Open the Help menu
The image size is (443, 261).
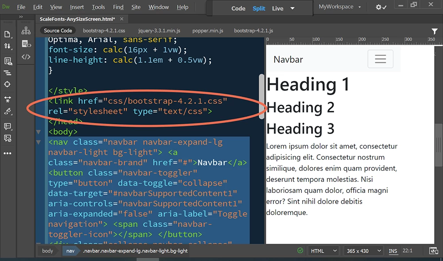tap(183, 7)
